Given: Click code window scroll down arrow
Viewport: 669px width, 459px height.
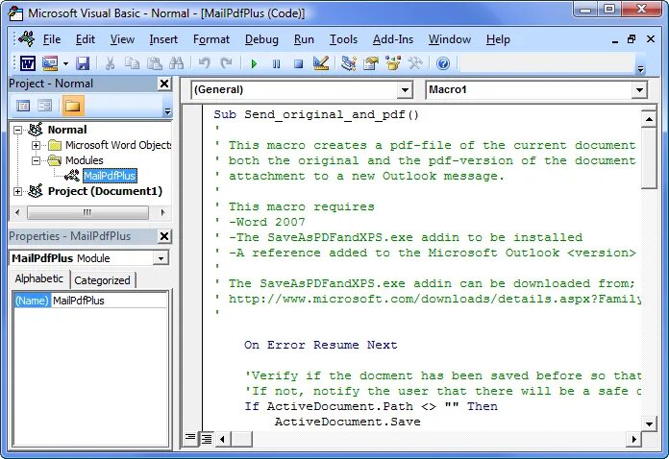Looking at the screenshot, I should tap(649, 423).
